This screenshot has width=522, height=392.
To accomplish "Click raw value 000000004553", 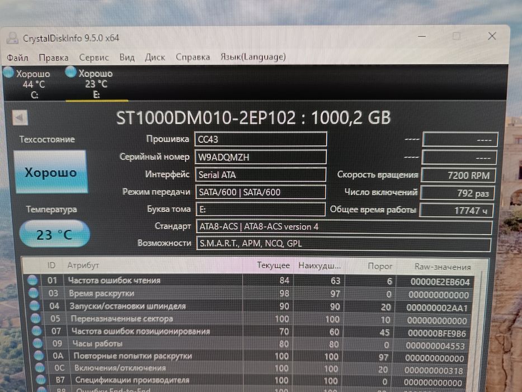I will (x=435, y=346).
